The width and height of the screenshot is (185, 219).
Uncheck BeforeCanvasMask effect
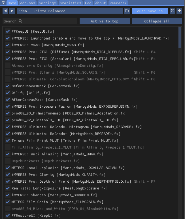(x=8, y=86)
